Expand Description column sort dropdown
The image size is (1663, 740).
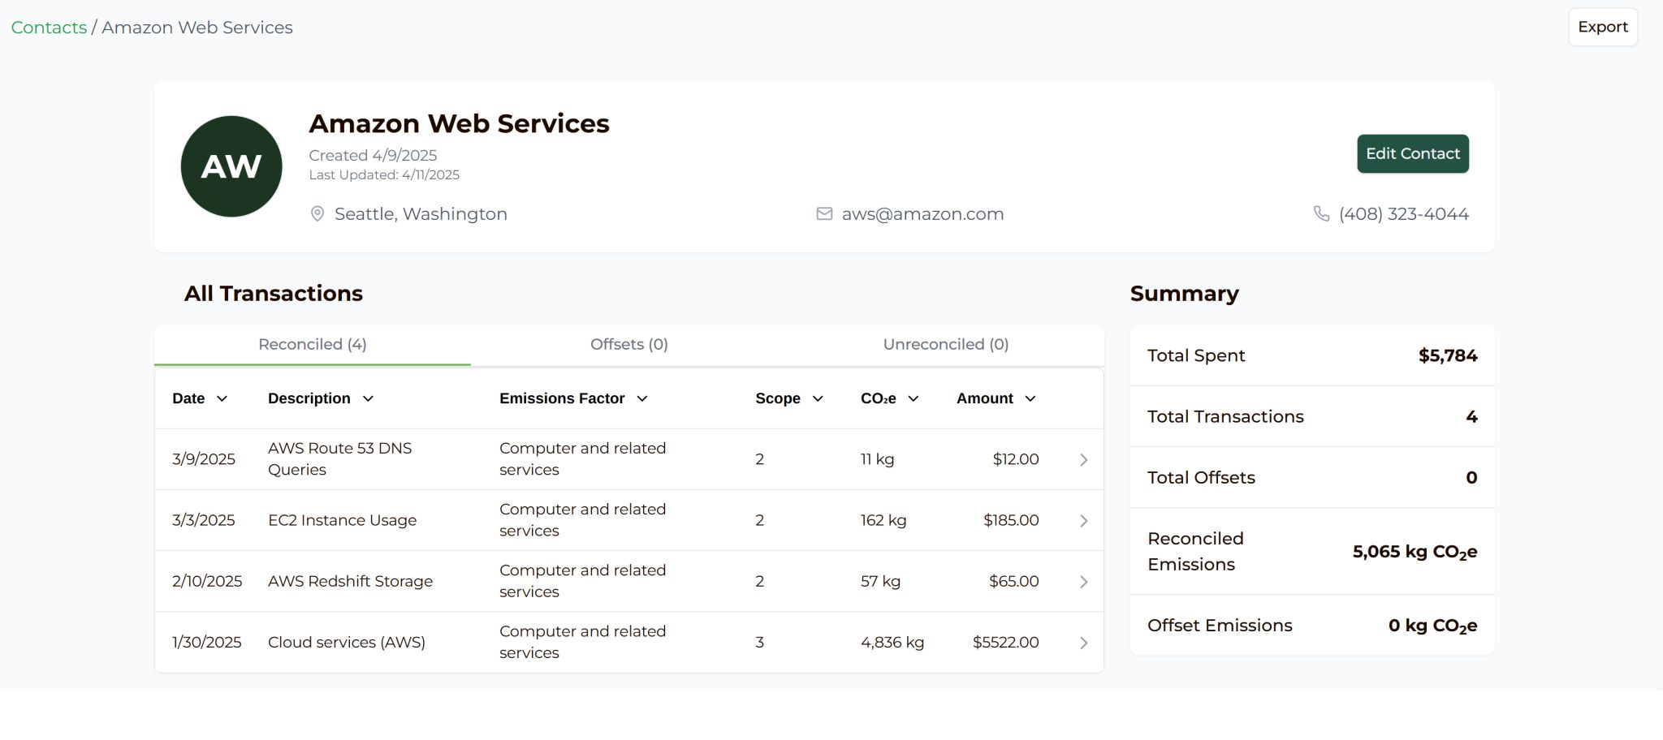(368, 399)
